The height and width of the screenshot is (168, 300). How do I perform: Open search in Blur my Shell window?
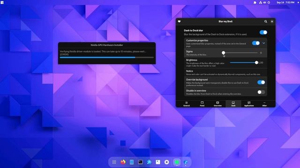click(266, 21)
